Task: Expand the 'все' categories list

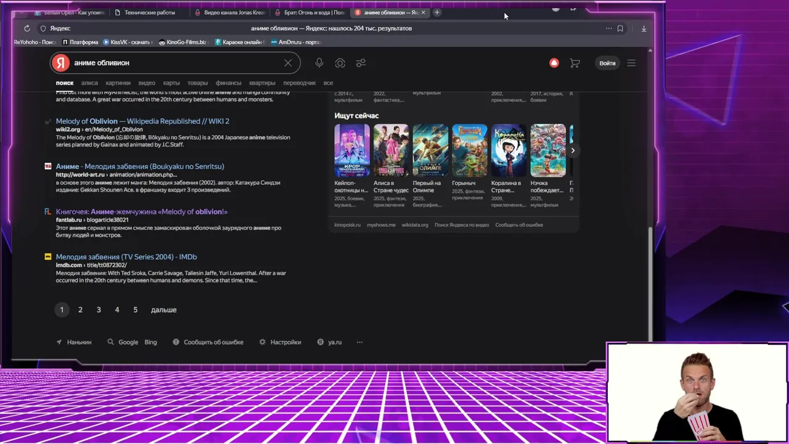Action: [x=328, y=83]
